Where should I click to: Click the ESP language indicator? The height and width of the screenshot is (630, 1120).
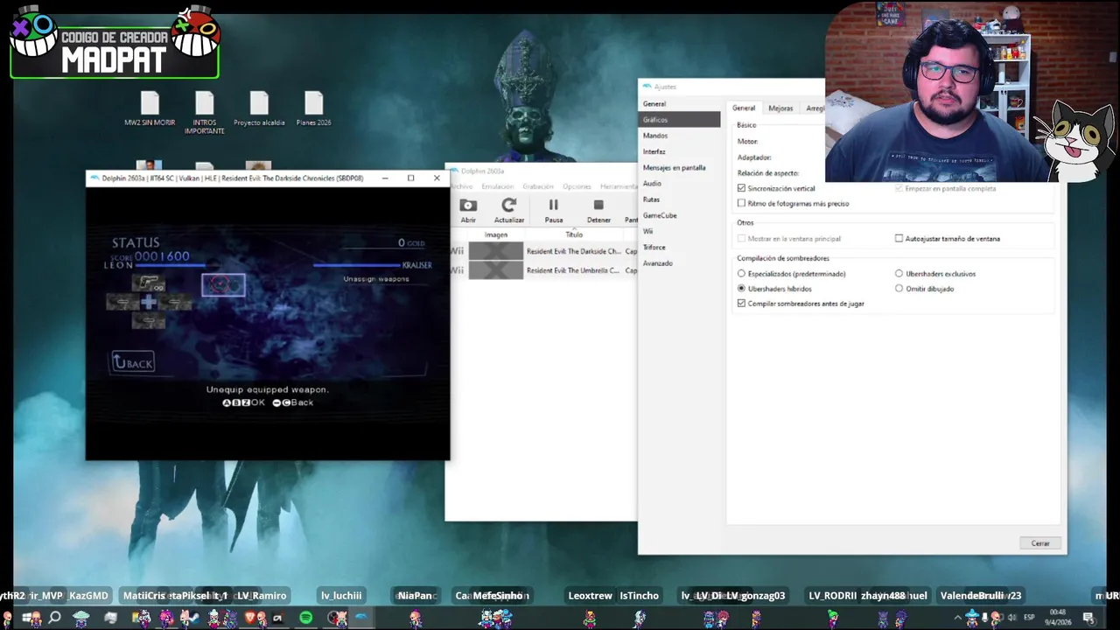click(x=1030, y=618)
